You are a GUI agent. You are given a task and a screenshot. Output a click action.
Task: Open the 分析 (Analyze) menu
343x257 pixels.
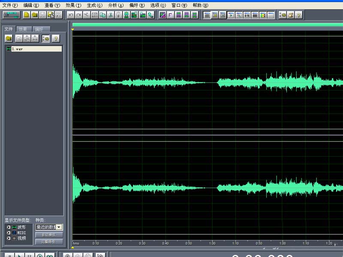pyautogui.click(x=115, y=5)
